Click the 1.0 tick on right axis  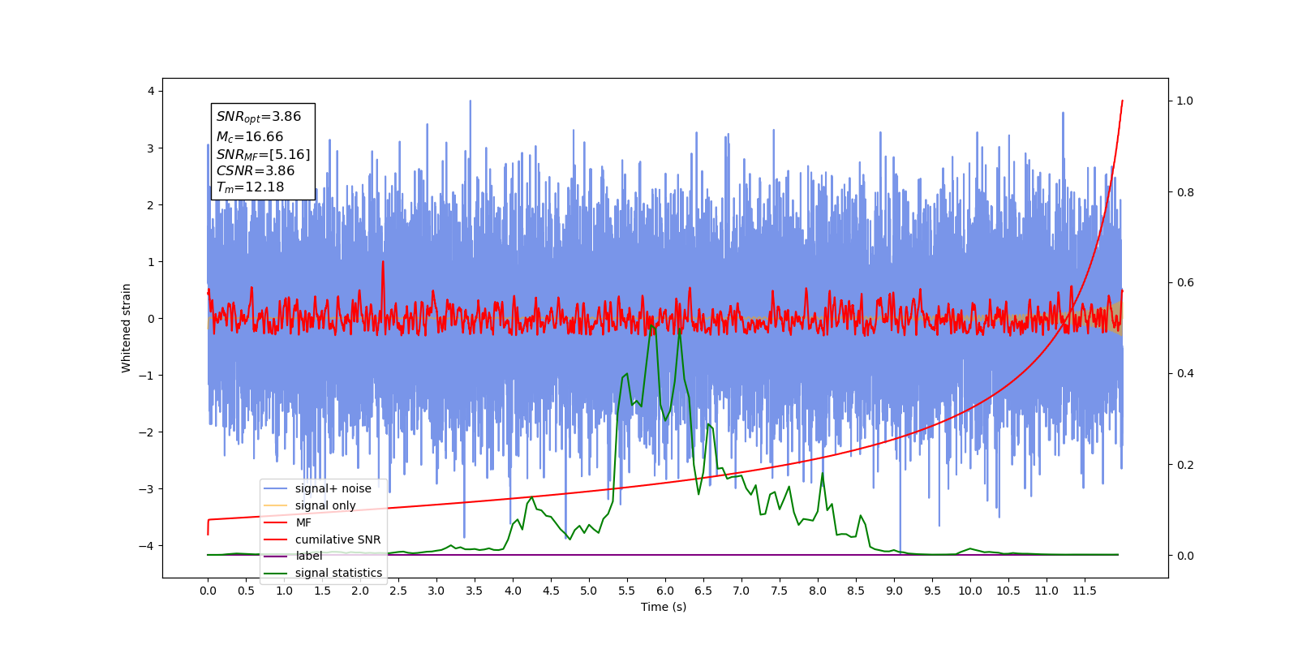[x=1184, y=101]
